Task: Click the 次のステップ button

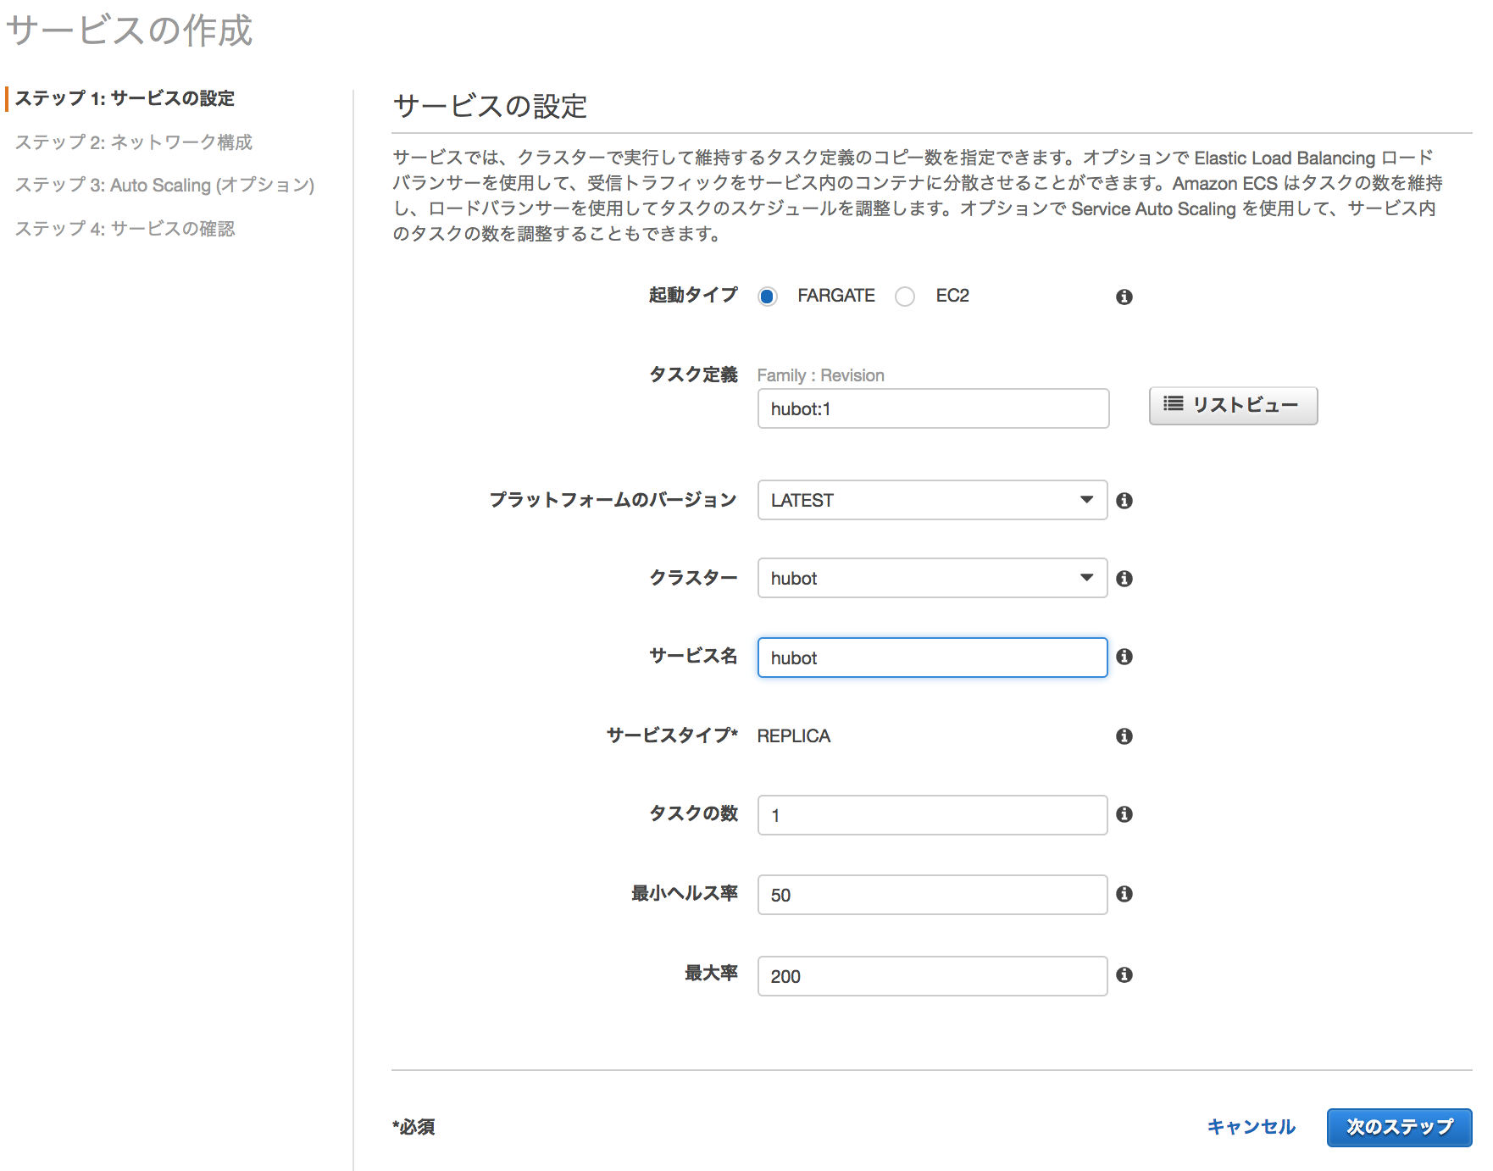Action: point(1399,1127)
